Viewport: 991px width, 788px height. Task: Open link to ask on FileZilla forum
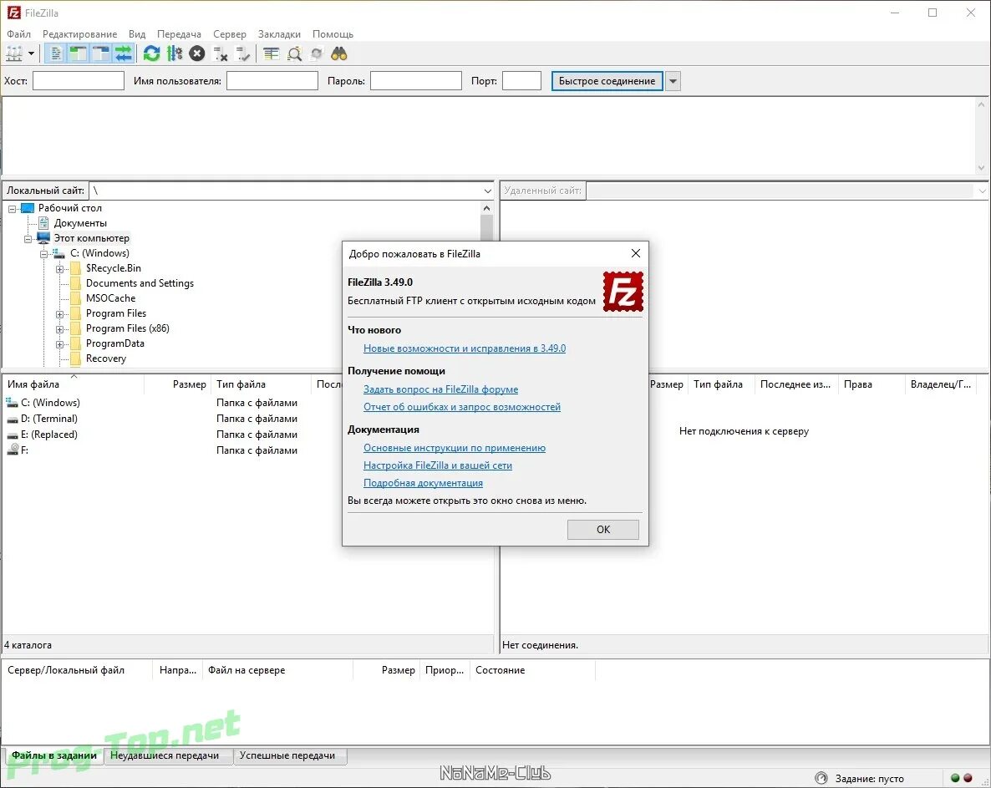click(x=440, y=389)
